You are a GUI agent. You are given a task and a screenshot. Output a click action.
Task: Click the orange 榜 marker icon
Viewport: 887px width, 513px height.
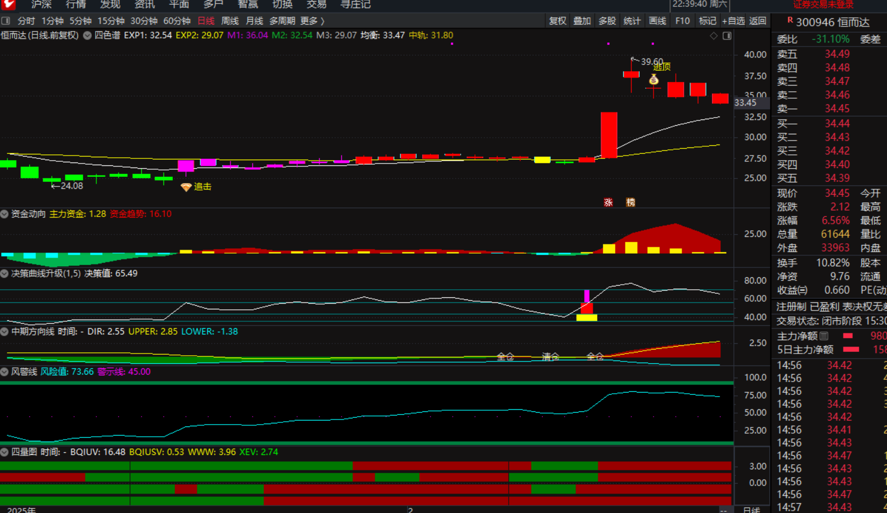tap(631, 202)
